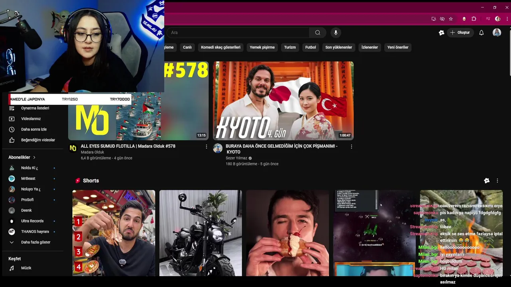Select the İzlenenler filter chip
The height and width of the screenshot is (287, 511).
tap(370, 47)
